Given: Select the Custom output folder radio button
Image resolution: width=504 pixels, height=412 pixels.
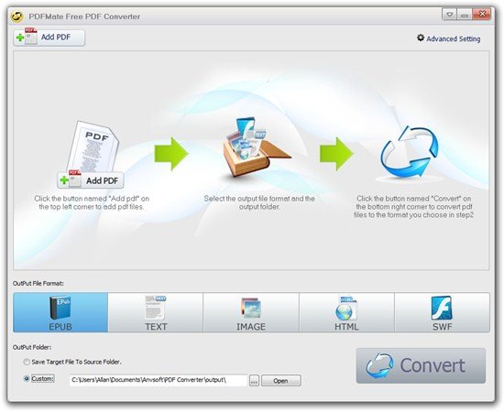Looking at the screenshot, I should tap(27, 379).
